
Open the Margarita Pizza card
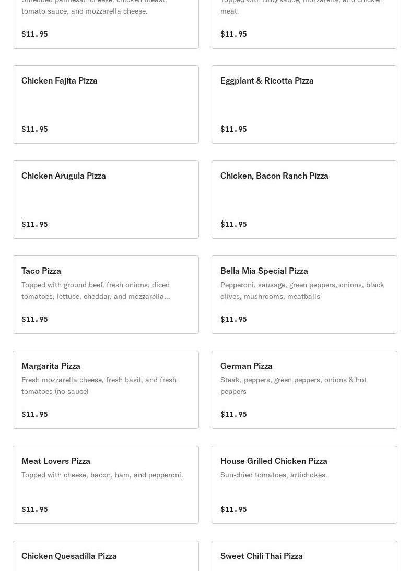[x=106, y=390]
